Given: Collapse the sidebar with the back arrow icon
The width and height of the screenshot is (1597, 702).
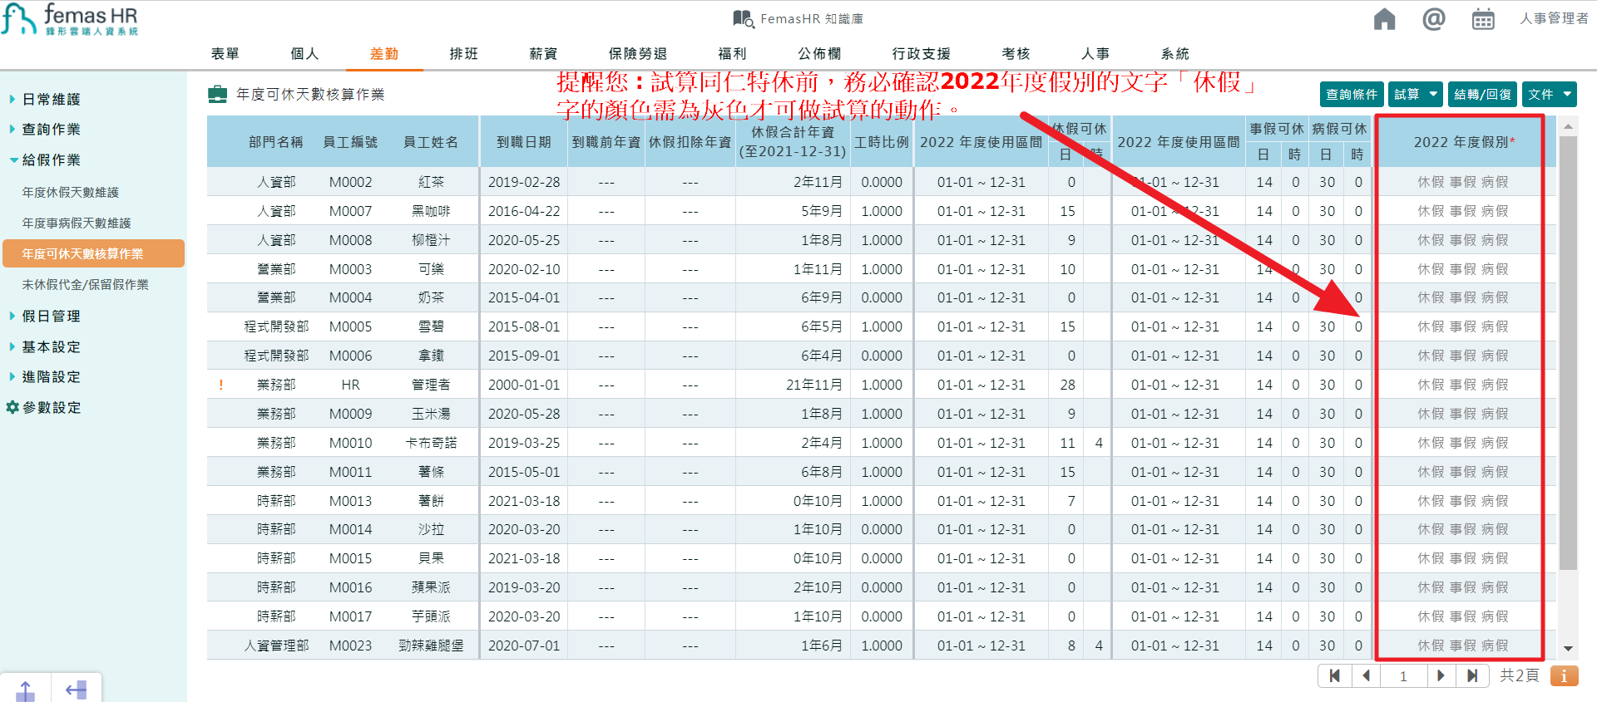Looking at the screenshot, I should pos(76,690).
